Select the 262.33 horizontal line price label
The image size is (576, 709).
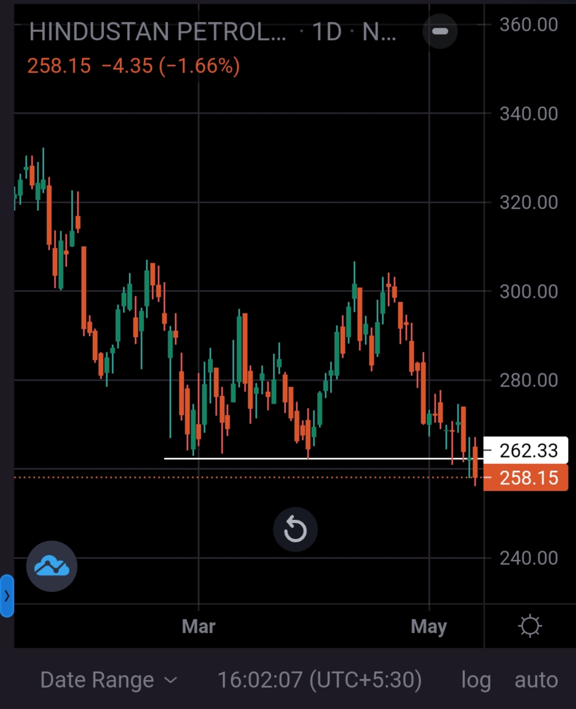(527, 451)
